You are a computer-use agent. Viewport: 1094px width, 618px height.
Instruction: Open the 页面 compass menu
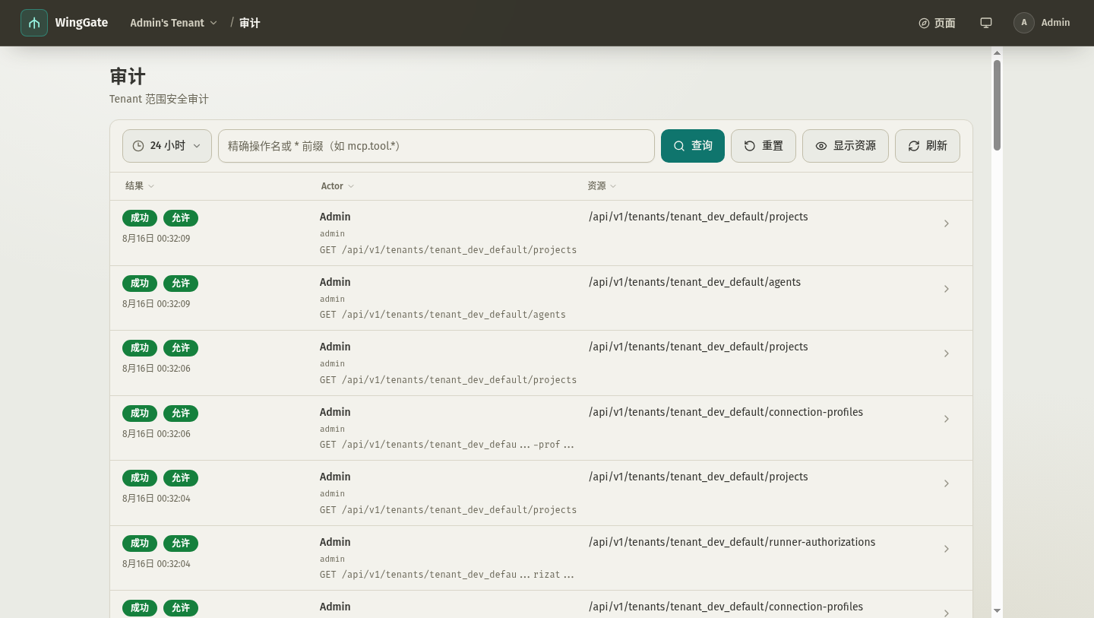click(937, 23)
